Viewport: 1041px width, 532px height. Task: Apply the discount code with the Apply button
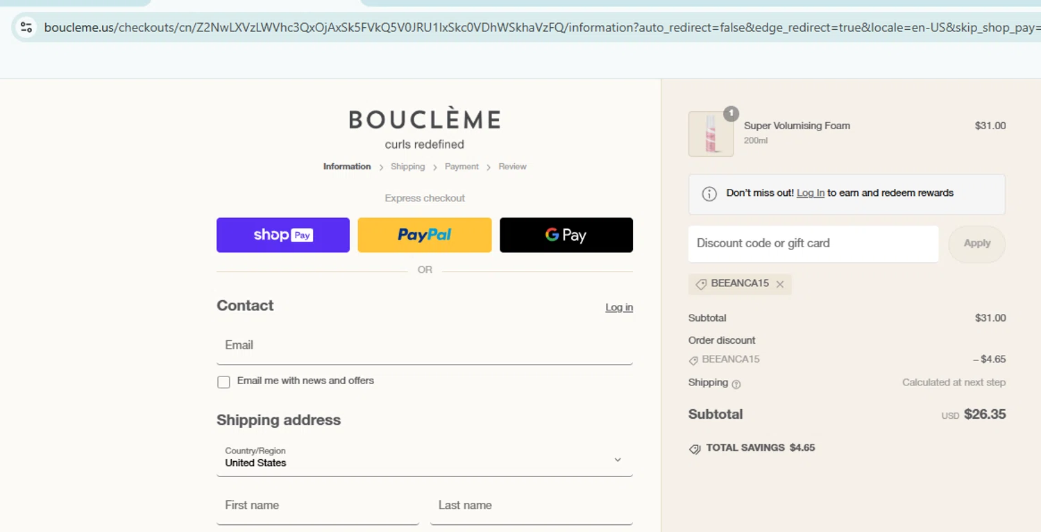[x=977, y=244]
